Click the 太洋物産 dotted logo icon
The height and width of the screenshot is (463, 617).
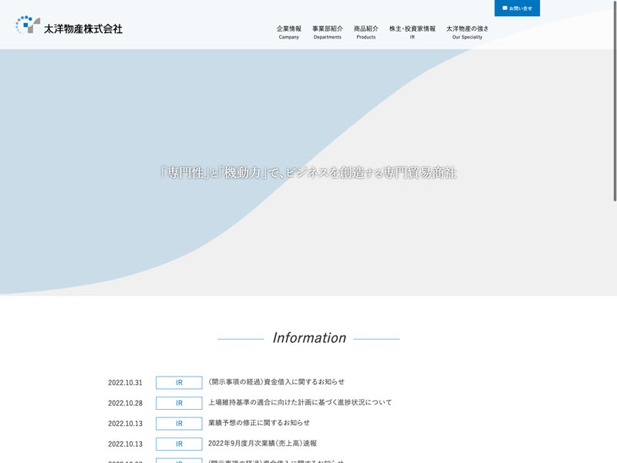(x=28, y=25)
